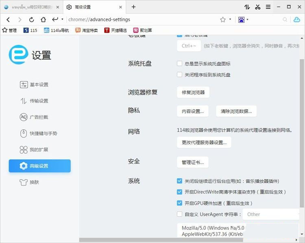Click the scroll up arrow at top right
305x243 pixels.
[x=302, y=38]
